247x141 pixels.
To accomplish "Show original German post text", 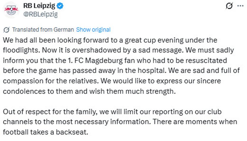I will pos(93,30).
